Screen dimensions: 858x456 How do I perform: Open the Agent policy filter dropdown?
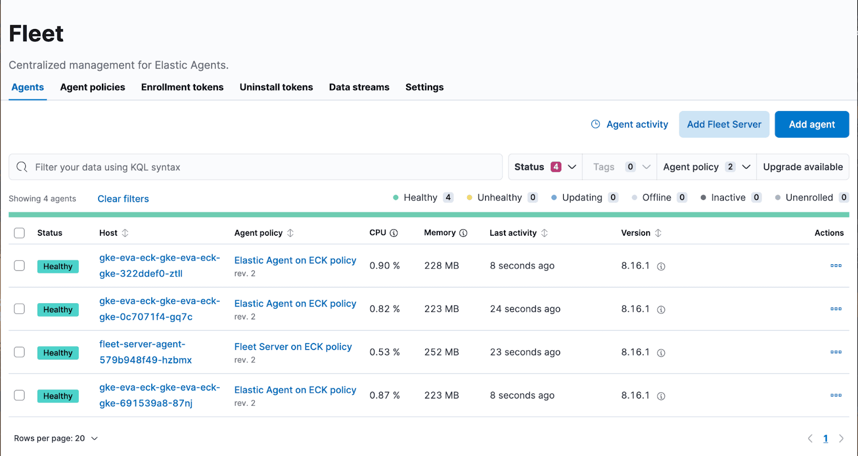(x=706, y=167)
